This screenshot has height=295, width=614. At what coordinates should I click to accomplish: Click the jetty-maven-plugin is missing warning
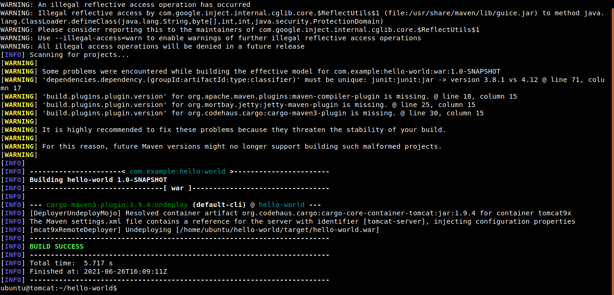click(x=259, y=105)
